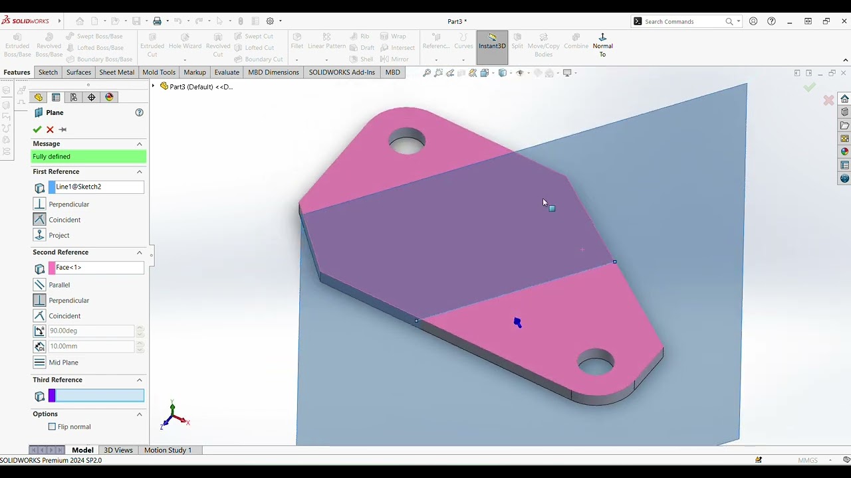Cancel the Plane feature with the red X

click(50, 129)
